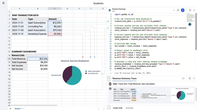Open the AI assistant icon in code editor header
The width and height of the screenshot is (197, 110).
click(x=174, y=10)
